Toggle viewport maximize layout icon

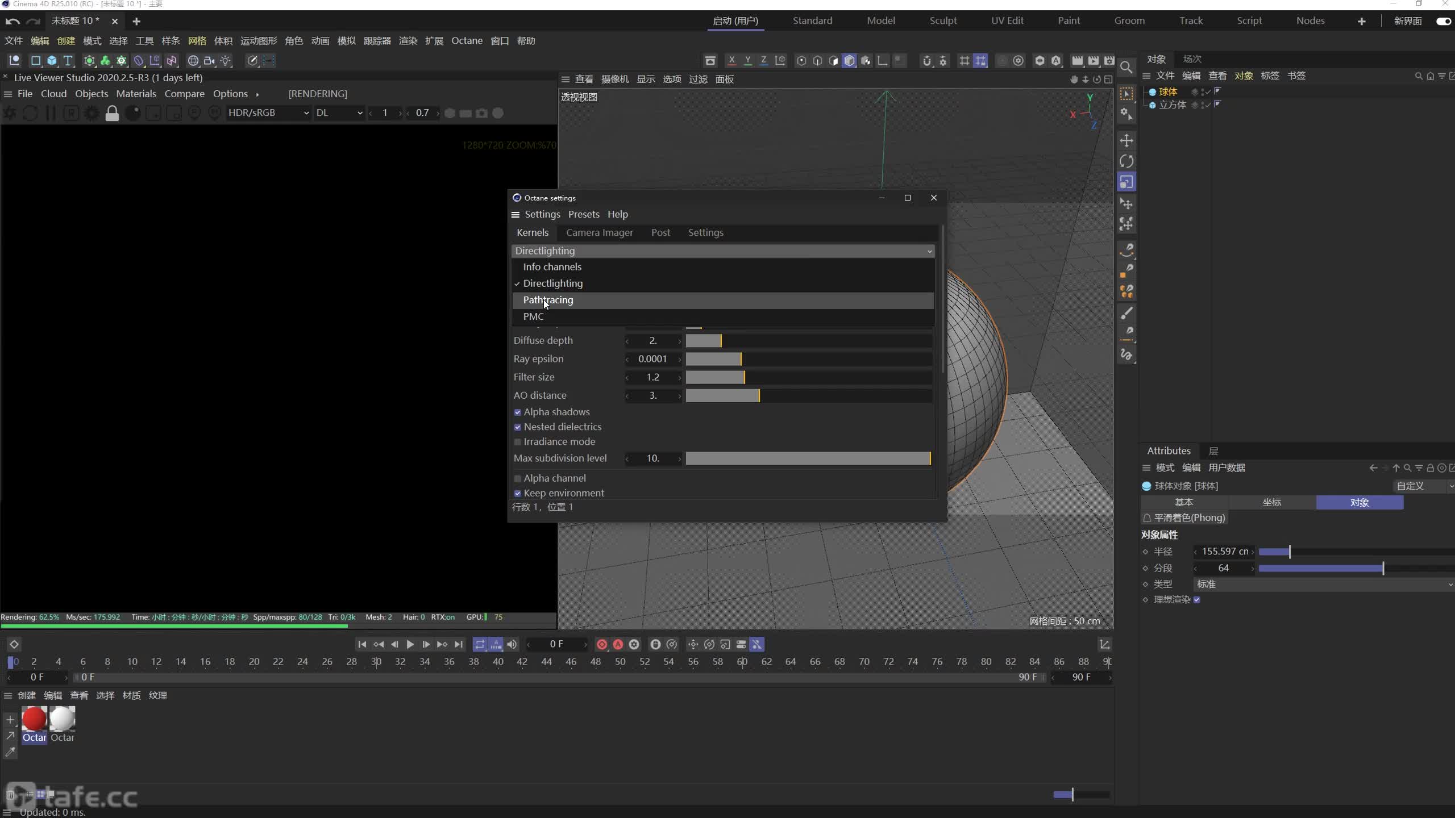[x=1108, y=80]
